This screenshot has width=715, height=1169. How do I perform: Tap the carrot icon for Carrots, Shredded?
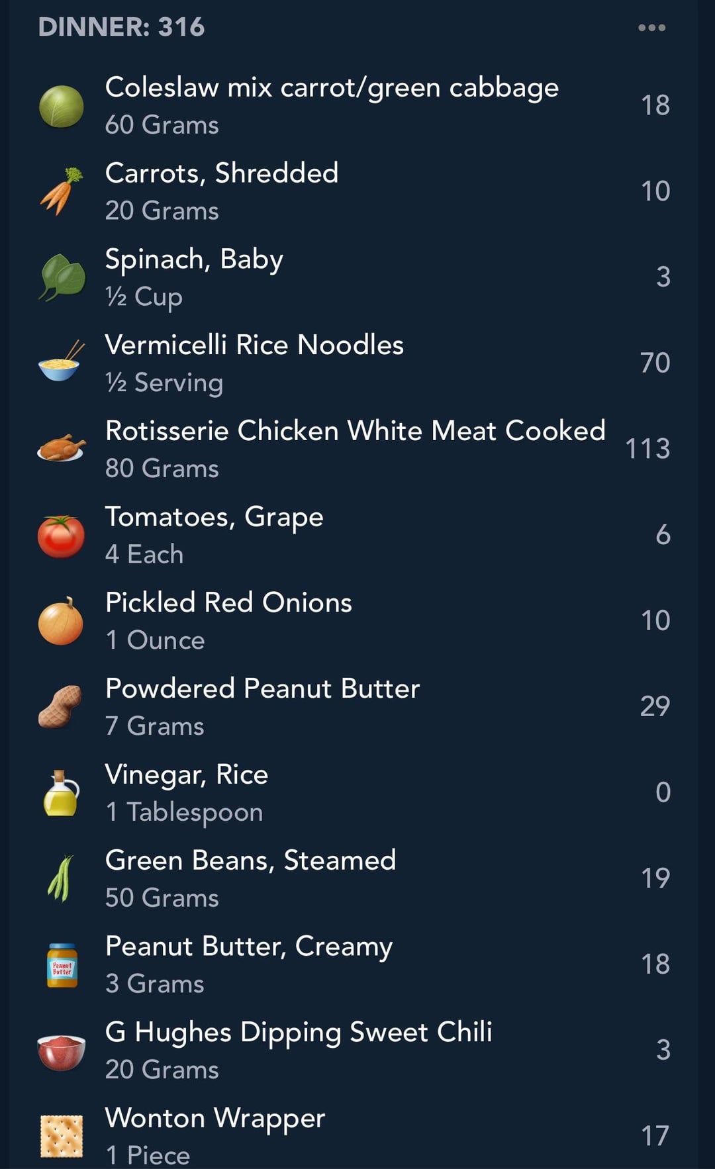click(61, 191)
